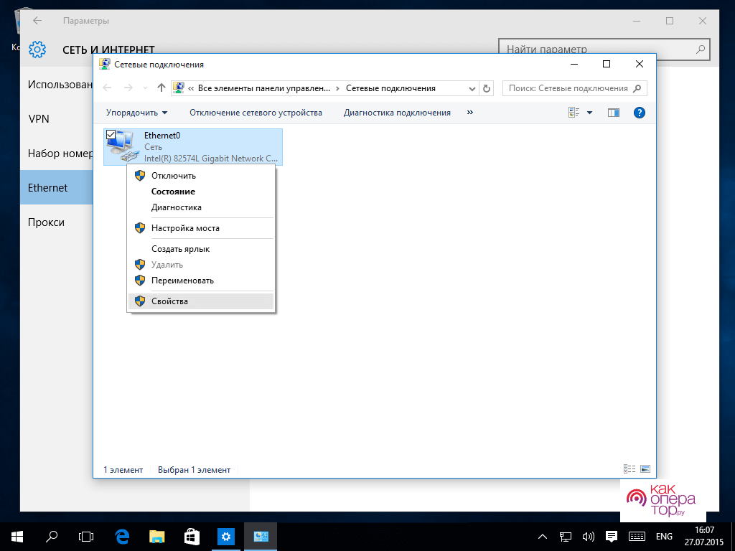Open File Explorer from the taskbar
The image size is (735, 551).
[157, 536]
